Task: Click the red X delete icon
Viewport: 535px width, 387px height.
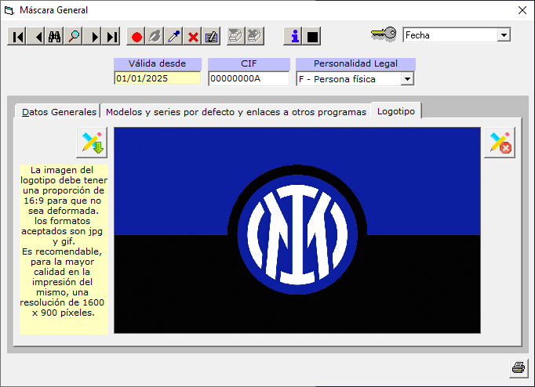Action: [x=193, y=37]
